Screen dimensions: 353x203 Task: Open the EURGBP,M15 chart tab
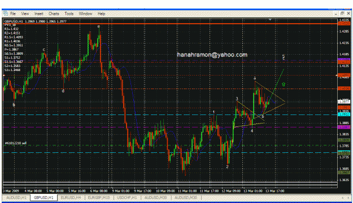99,198
